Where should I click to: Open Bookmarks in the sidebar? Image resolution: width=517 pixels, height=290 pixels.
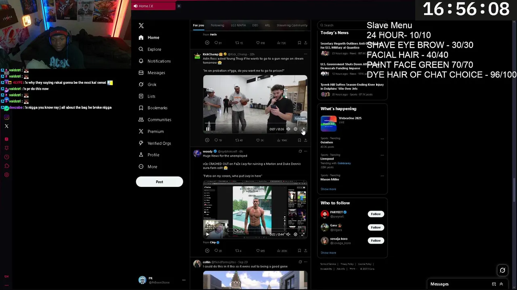click(x=153, y=108)
